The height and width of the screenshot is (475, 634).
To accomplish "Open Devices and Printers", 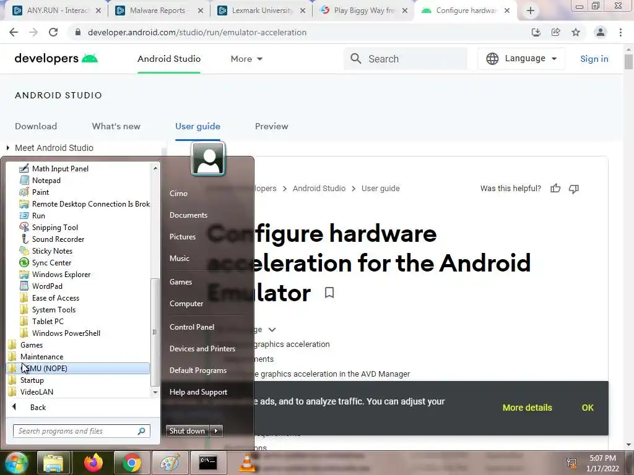I will tap(202, 349).
